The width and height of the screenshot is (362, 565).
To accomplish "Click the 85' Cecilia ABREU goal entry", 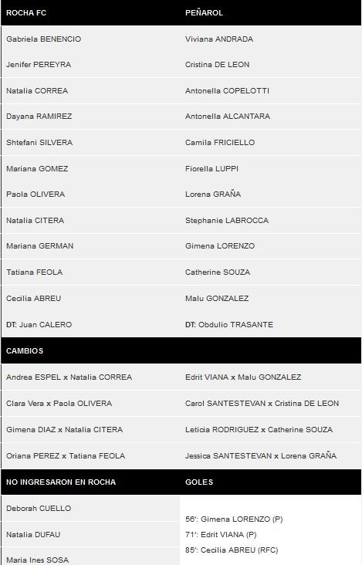I will [232, 550].
